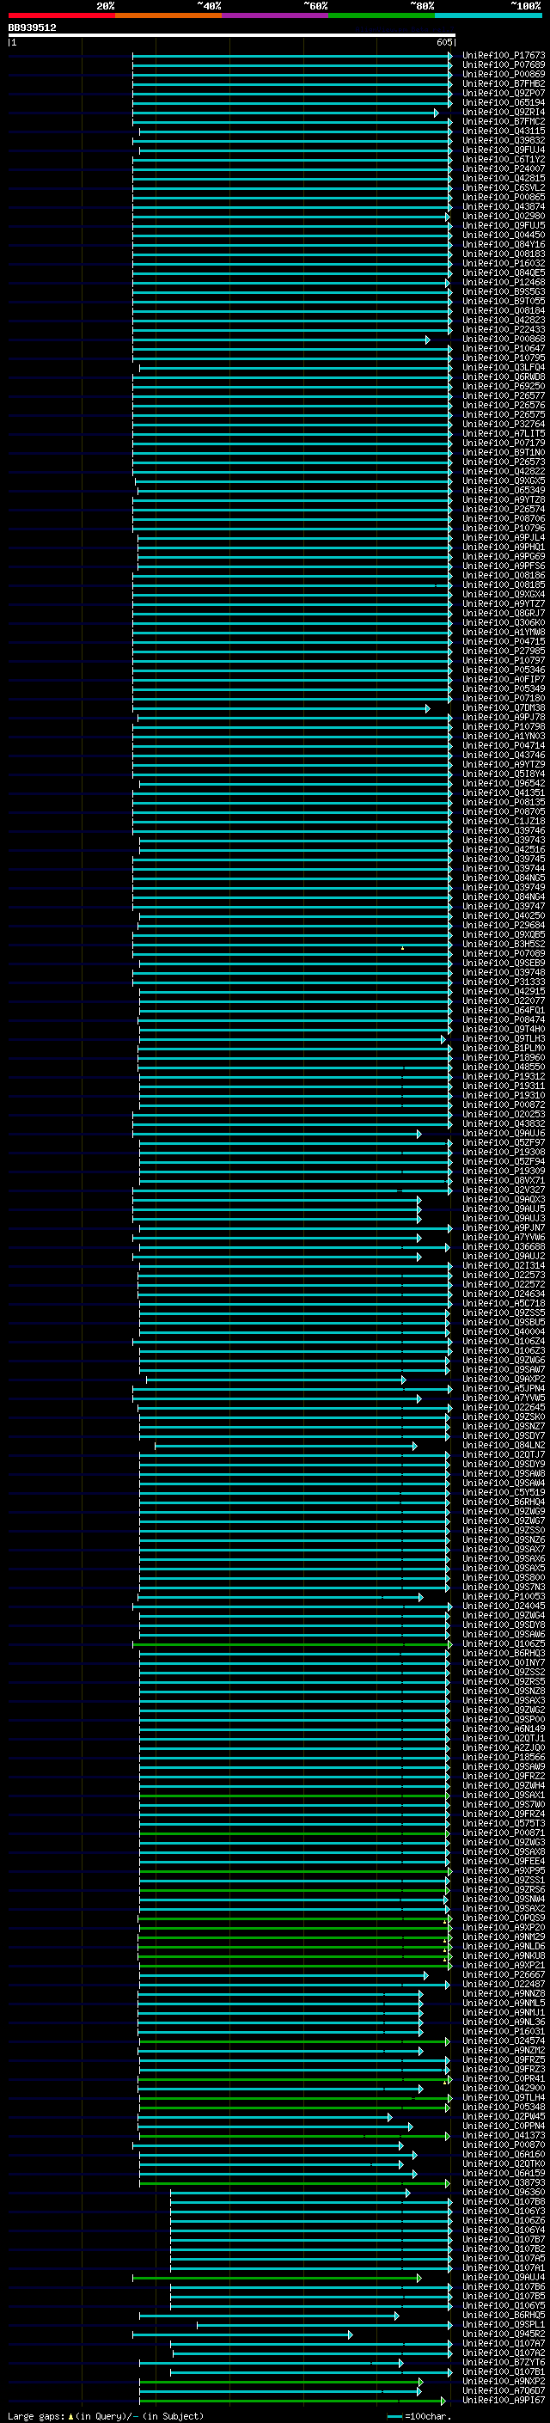Image resolution: width=550 pixels, height=2423 pixels.
Task: Open entry UniRef100_P05346
Action: (x=503, y=670)
